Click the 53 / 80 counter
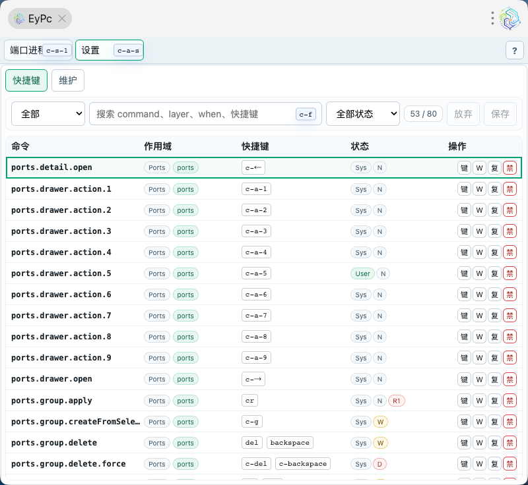The width and height of the screenshot is (528, 485). (423, 114)
